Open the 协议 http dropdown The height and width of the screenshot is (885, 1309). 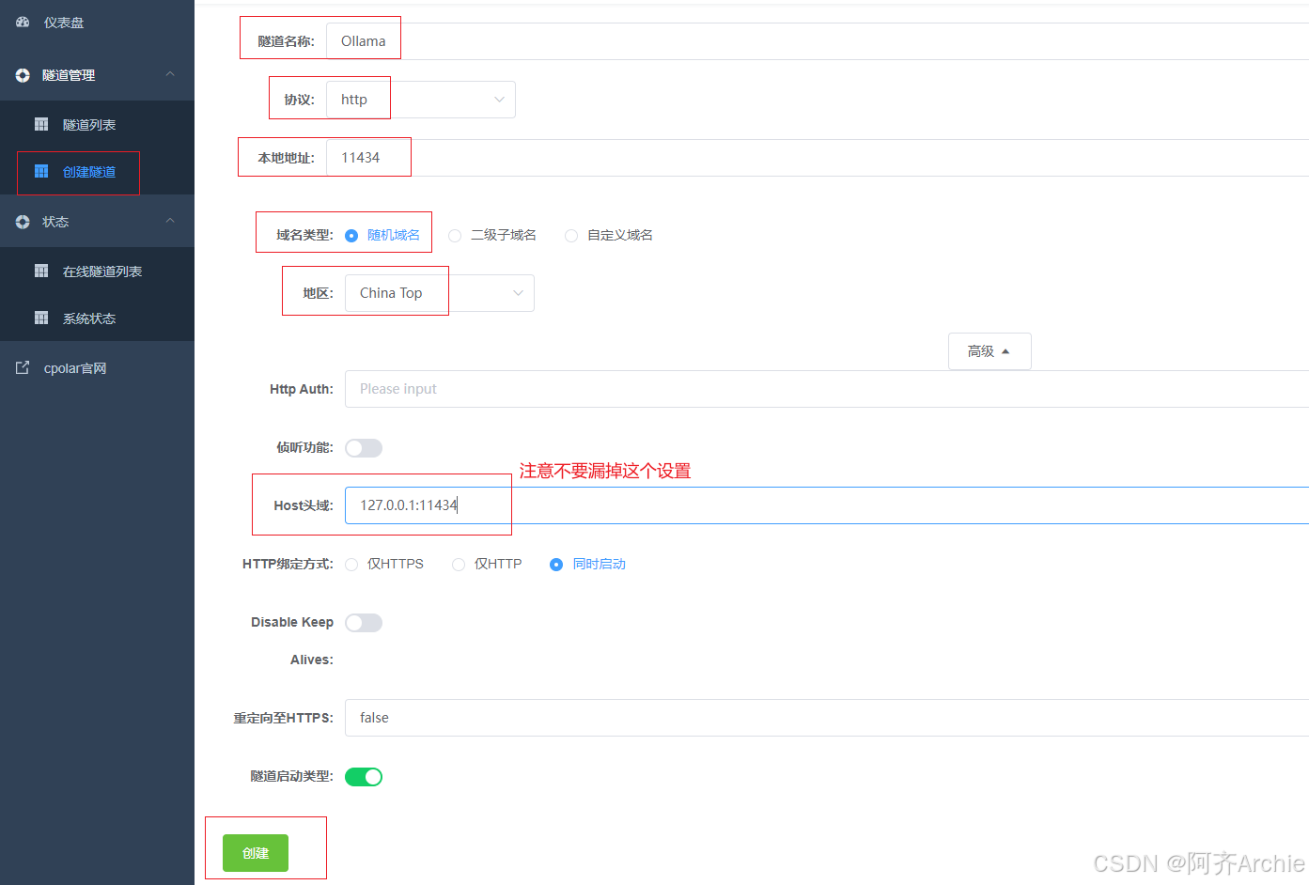(x=421, y=100)
